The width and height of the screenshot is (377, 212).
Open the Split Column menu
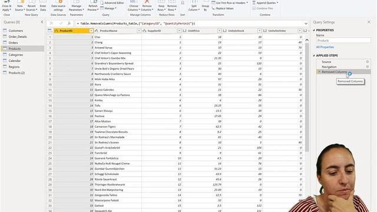194,6
